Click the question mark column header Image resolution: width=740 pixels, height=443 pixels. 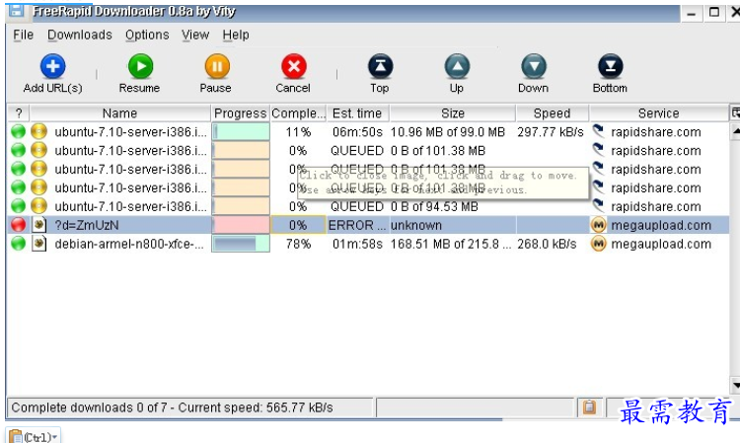(19, 113)
